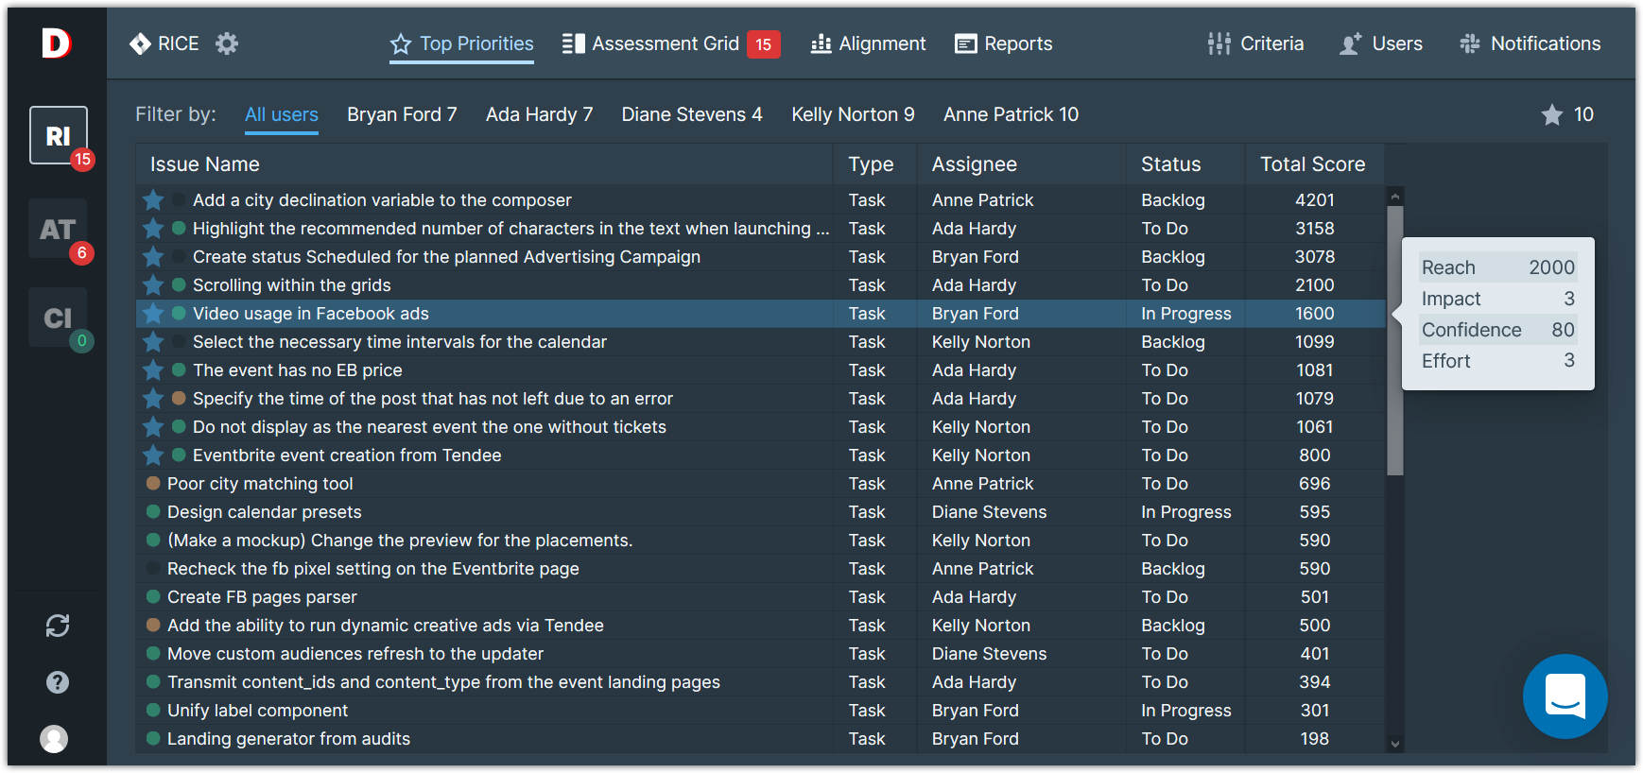The height and width of the screenshot is (773, 1643).
Task: Open the chat support bubble
Action: [x=1565, y=696]
